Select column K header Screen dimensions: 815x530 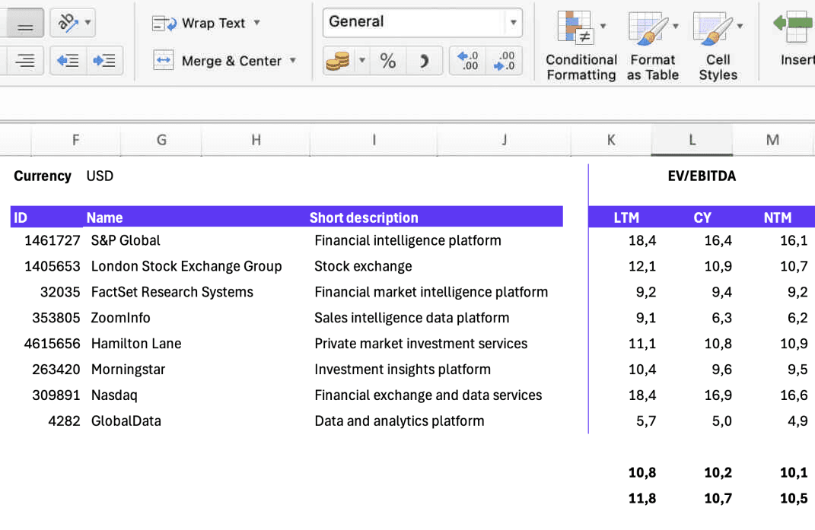(x=611, y=140)
